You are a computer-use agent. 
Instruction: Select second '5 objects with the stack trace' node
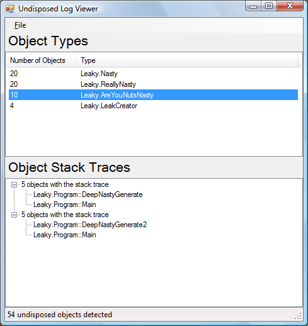pos(65,215)
